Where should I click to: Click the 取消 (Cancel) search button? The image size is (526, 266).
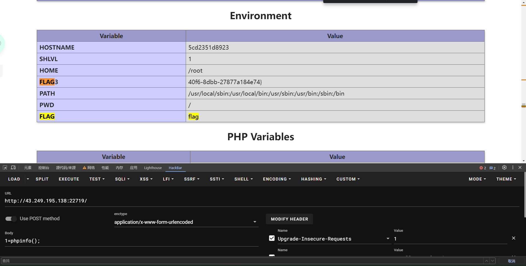click(x=511, y=261)
